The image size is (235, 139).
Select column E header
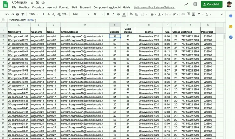pyautogui.click(x=115, y=25)
